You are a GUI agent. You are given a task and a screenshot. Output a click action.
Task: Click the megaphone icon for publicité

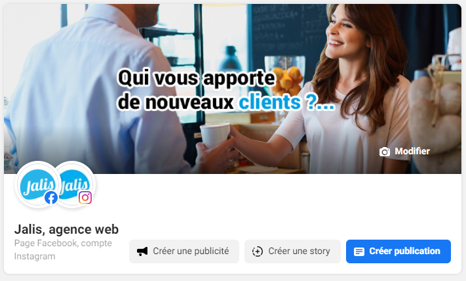pos(142,251)
